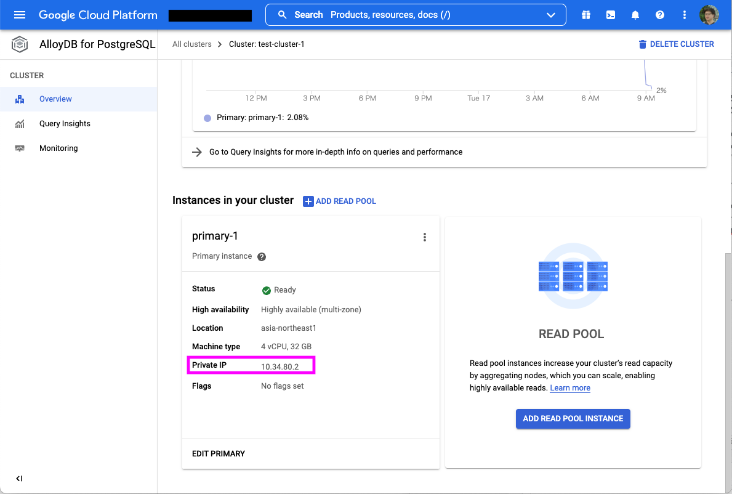Image resolution: width=732 pixels, height=494 pixels.
Task: Click the Tue 17 label on the chart axis
Action: (x=478, y=98)
